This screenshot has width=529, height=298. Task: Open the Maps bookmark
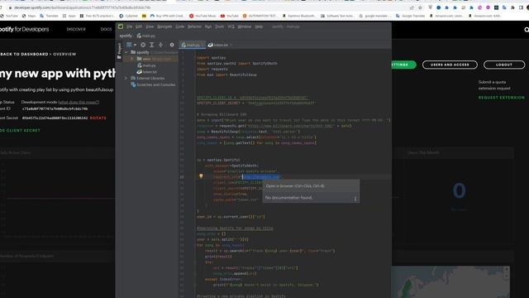(29, 16)
